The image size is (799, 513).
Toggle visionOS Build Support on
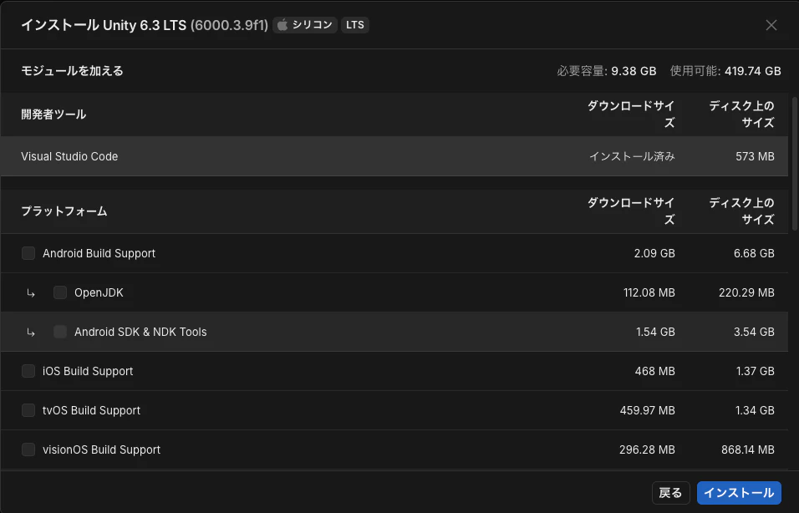coord(28,450)
